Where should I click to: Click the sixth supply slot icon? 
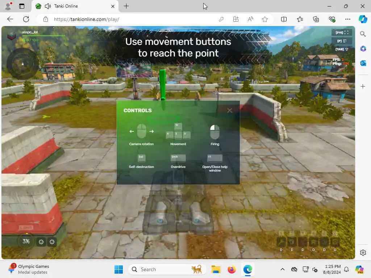click(x=335, y=242)
